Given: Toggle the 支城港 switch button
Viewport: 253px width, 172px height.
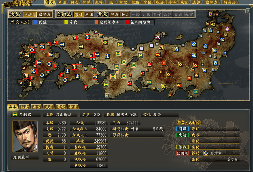Looking at the screenshot, I should click(30, 14).
